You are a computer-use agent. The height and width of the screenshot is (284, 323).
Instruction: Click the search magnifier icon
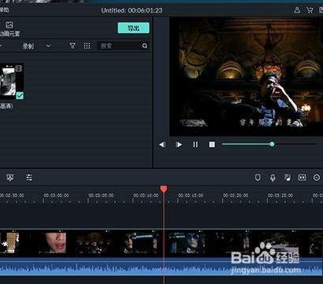pyautogui.click(x=145, y=46)
